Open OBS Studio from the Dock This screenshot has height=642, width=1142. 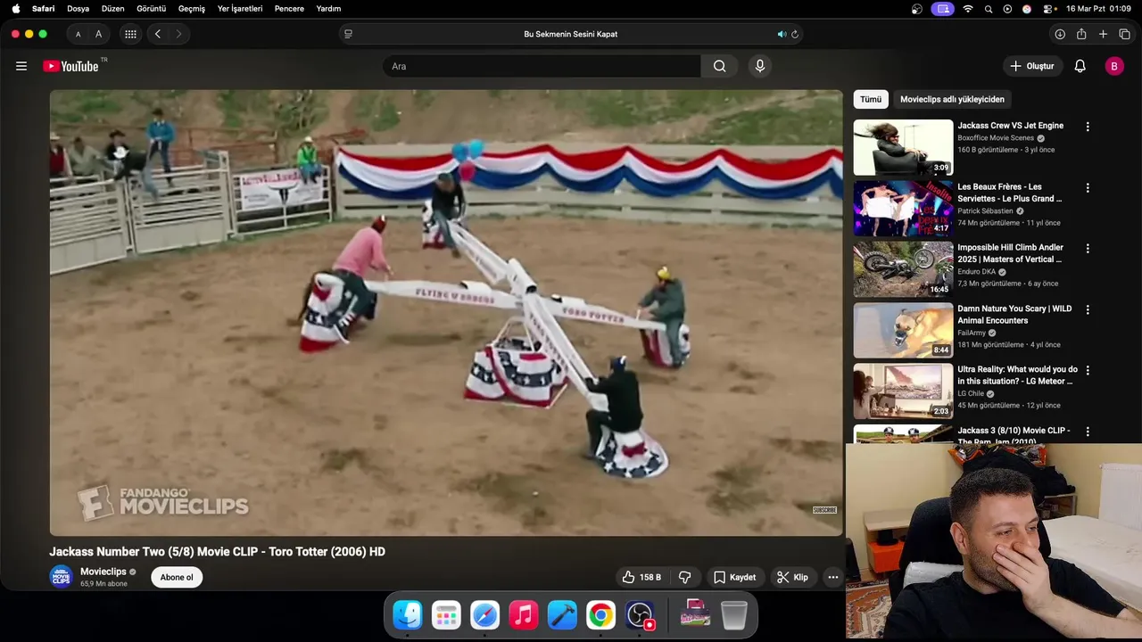[640, 615]
